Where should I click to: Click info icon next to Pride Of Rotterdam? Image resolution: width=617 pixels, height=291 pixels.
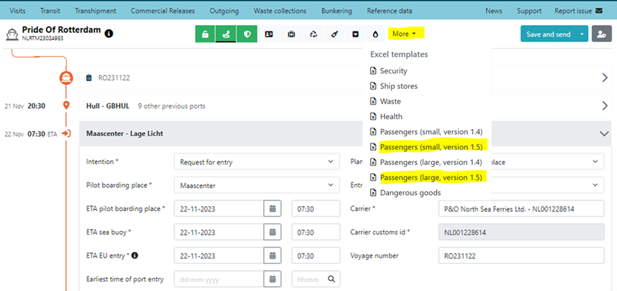point(109,33)
